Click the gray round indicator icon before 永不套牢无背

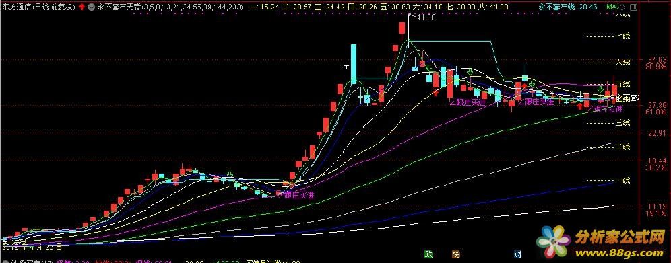click(x=92, y=7)
